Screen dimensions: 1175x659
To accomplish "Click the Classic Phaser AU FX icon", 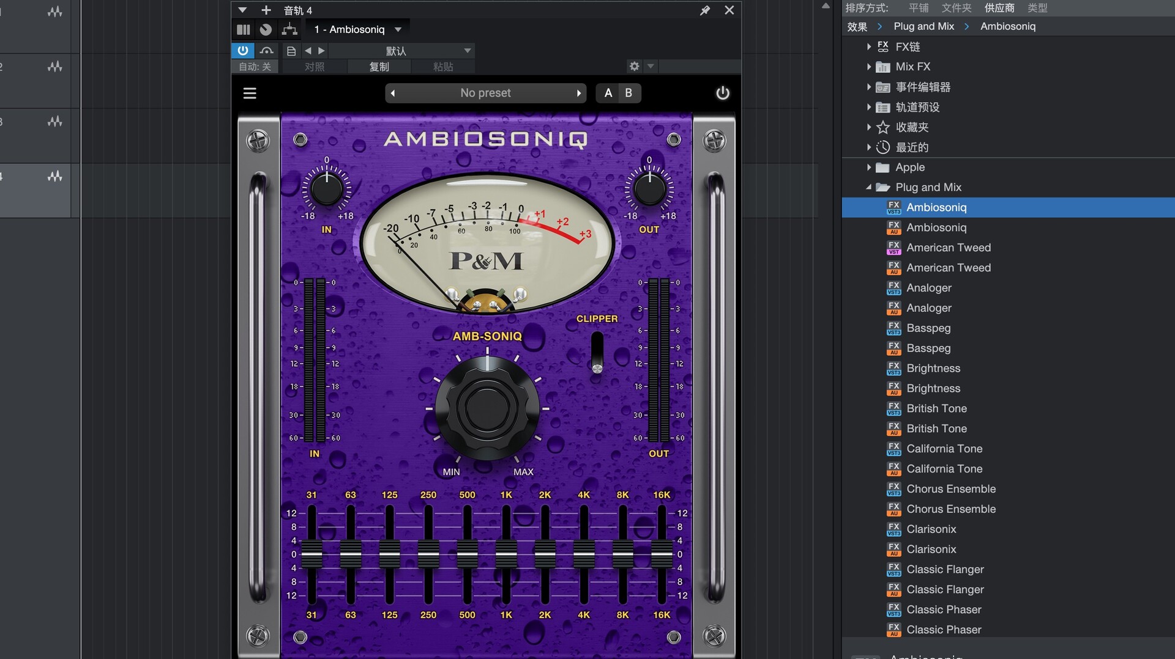I will pos(894,630).
